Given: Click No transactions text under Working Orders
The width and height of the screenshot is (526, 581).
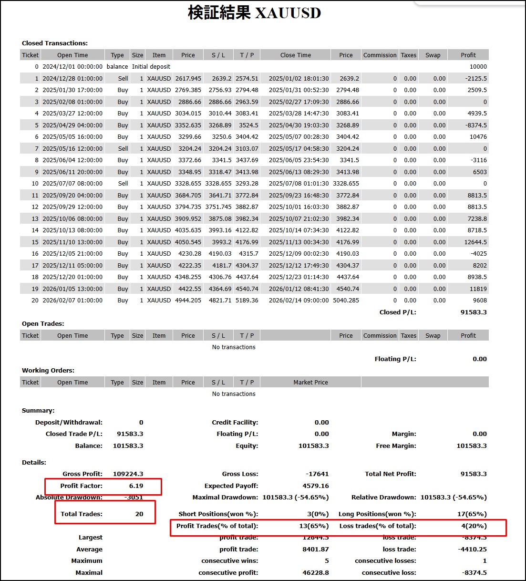Looking at the screenshot, I should [234, 394].
